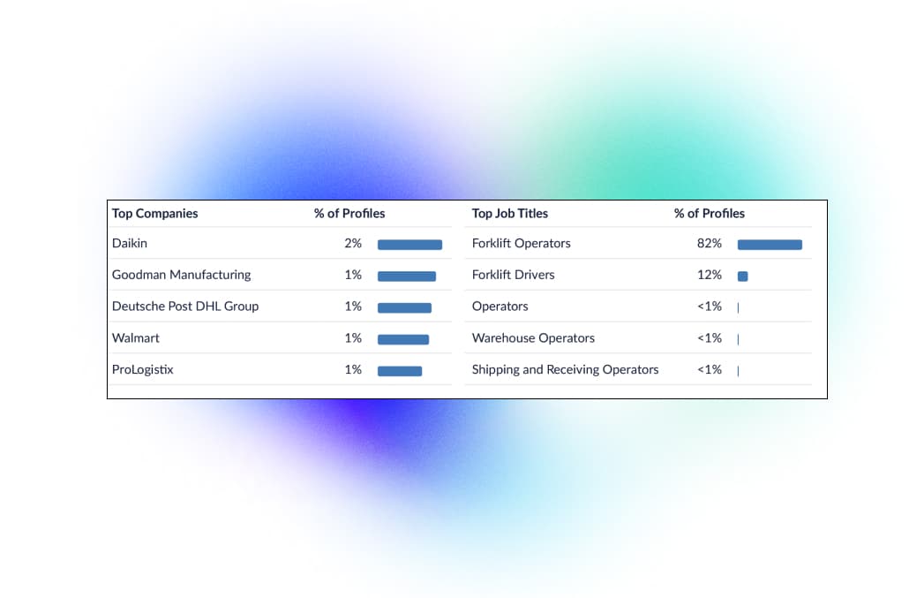Select Shipping and Receiving Operators title
Screen dimensions: 924x598
click(x=565, y=370)
